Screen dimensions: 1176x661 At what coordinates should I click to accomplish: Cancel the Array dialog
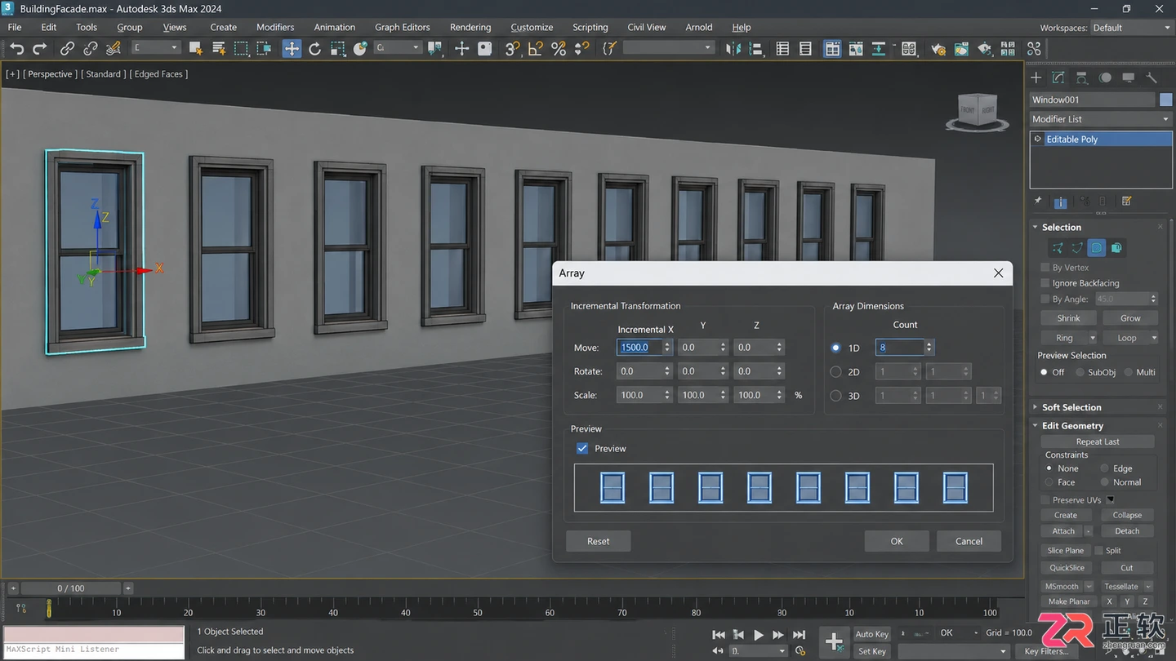coord(969,541)
